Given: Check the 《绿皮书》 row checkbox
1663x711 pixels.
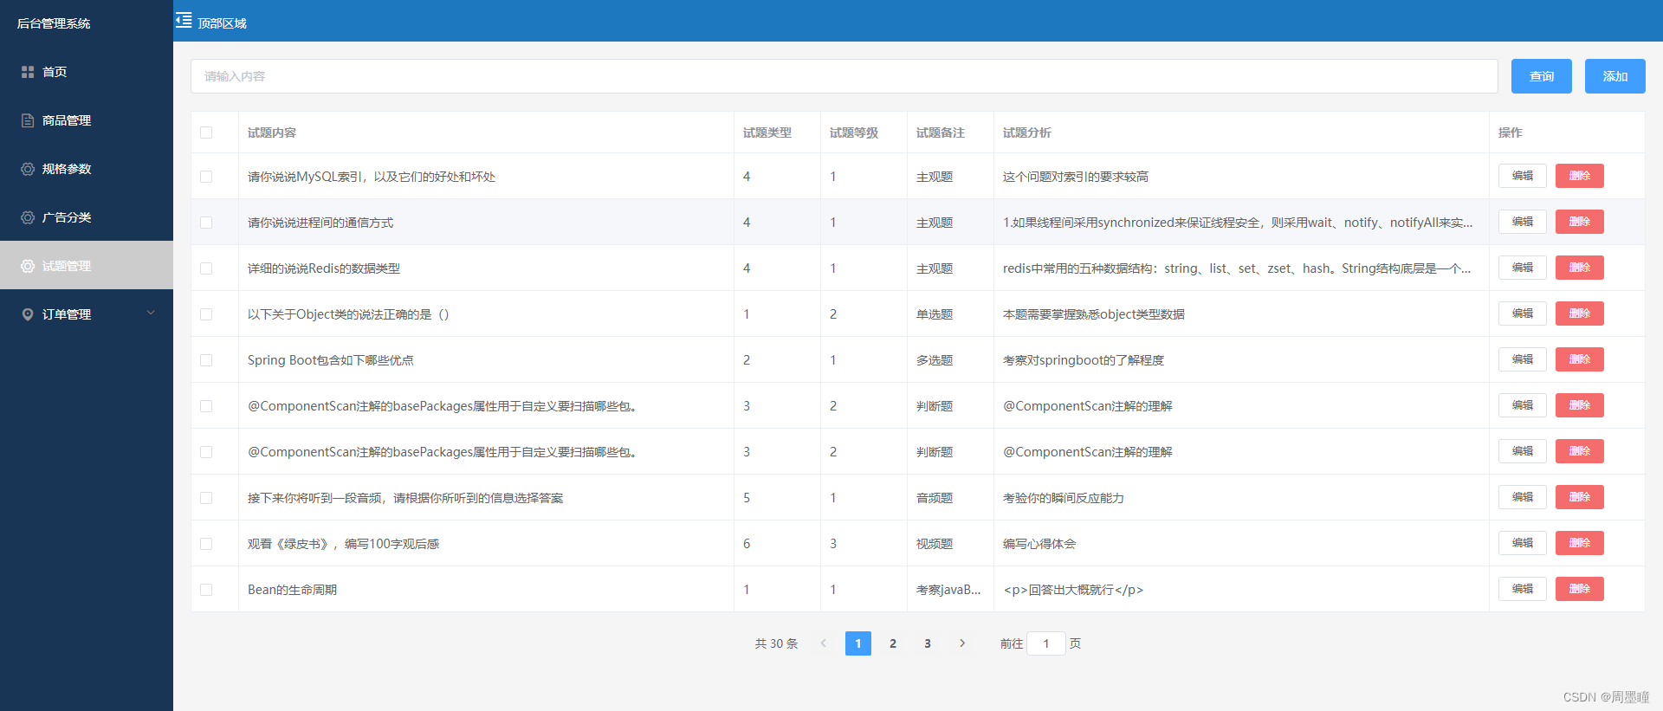Looking at the screenshot, I should pyautogui.click(x=206, y=544).
